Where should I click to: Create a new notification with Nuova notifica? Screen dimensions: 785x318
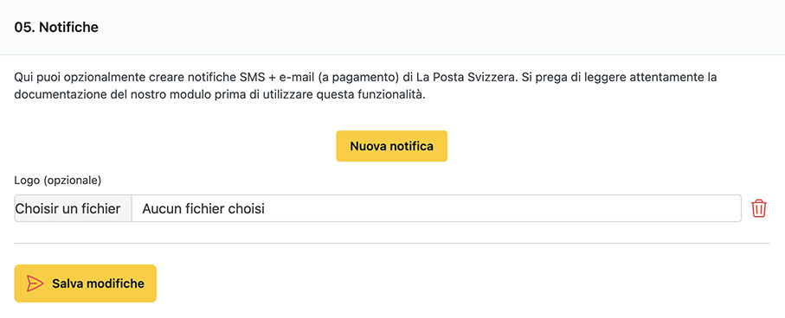(391, 146)
